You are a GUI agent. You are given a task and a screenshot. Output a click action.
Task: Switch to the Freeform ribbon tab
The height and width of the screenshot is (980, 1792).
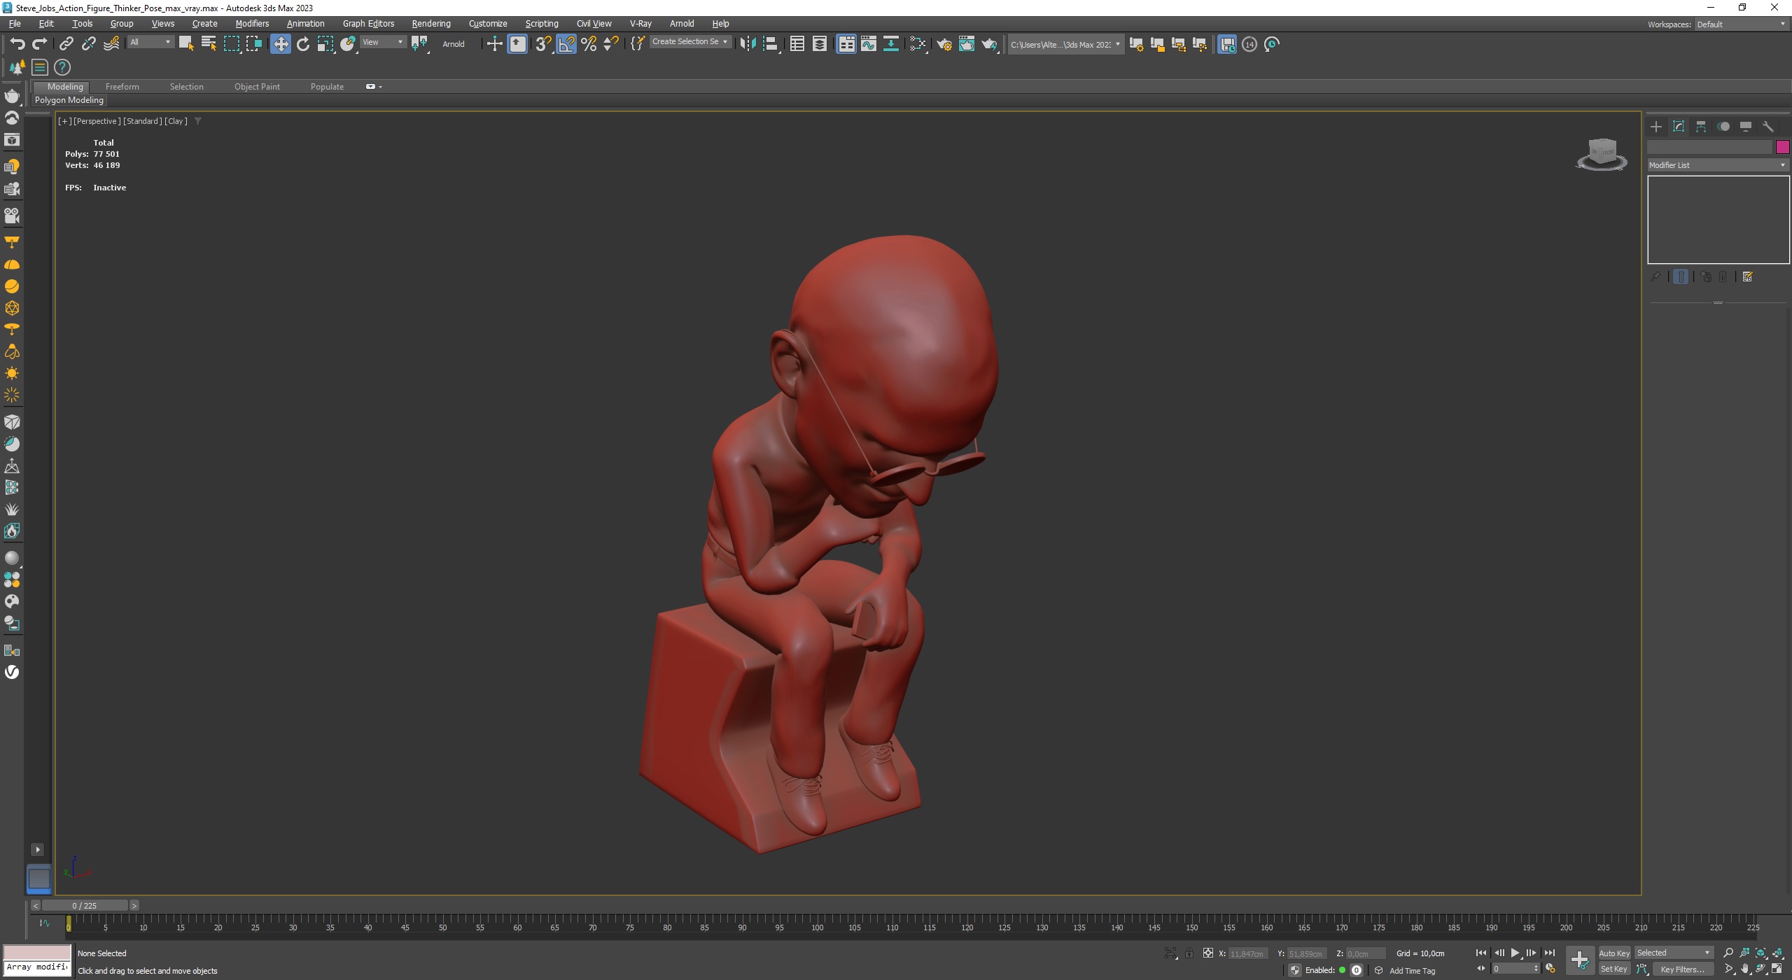pyautogui.click(x=122, y=87)
